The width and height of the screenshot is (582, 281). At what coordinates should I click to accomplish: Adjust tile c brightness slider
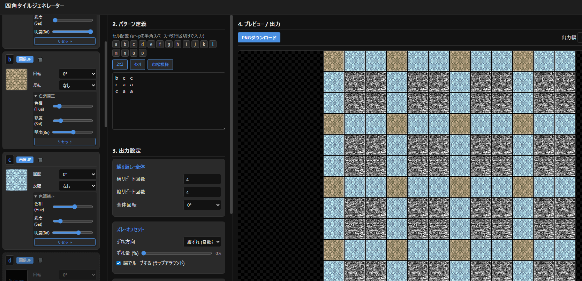click(73, 233)
